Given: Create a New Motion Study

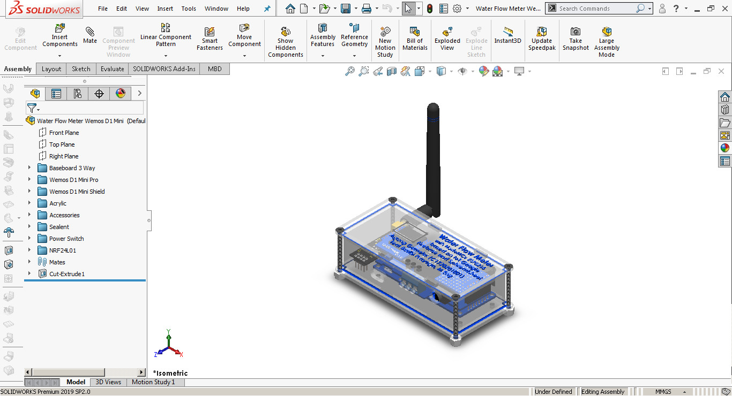Looking at the screenshot, I should pyautogui.click(x=385, y=42).
